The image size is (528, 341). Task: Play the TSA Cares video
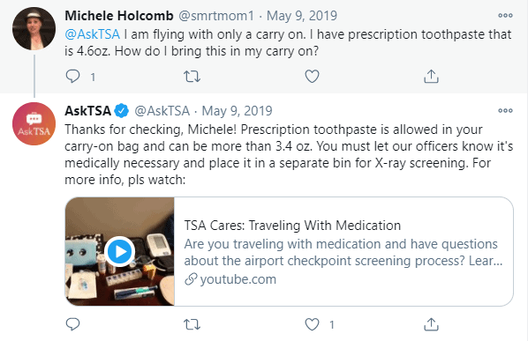click(119, 251)
